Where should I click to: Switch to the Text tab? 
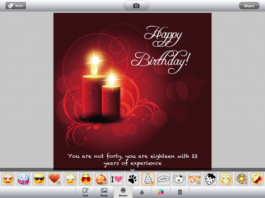86,192
